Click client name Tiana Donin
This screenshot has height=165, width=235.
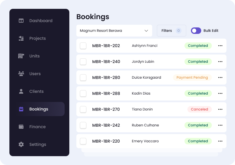point(142,109)
